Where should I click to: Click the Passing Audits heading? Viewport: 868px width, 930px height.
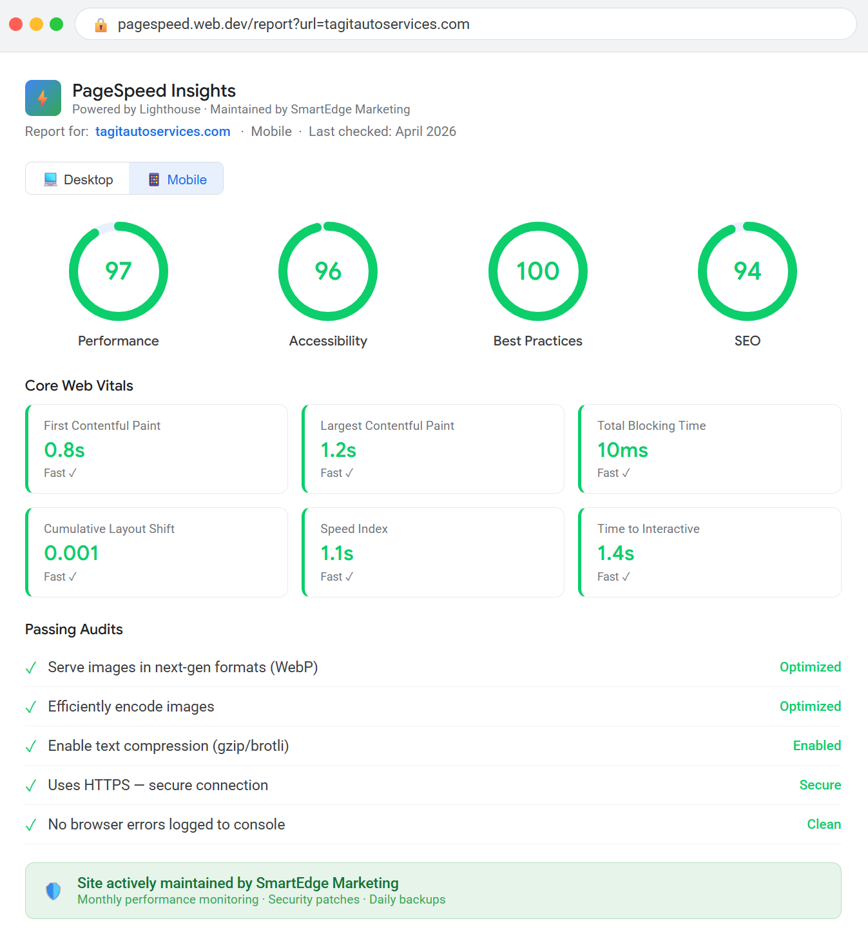pos(74,629)
